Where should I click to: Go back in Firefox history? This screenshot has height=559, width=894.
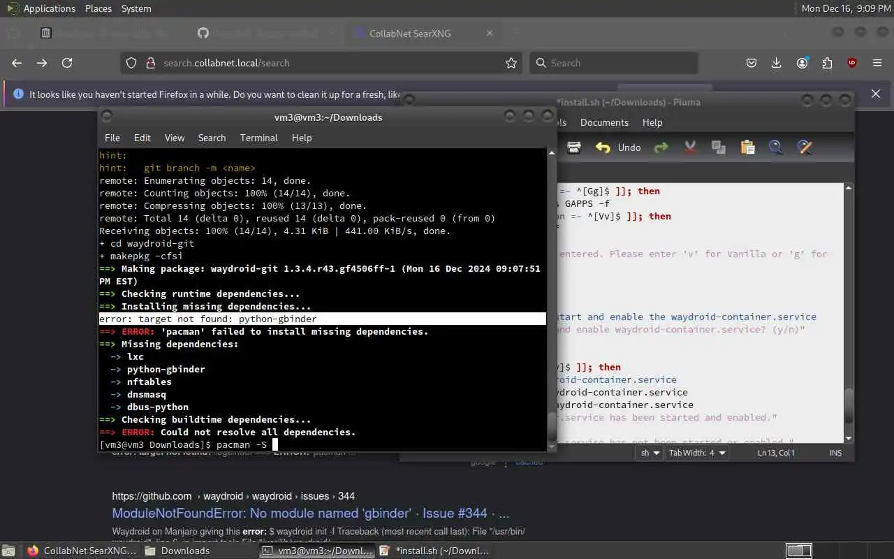pyautogui.click(x=17, y=63)
